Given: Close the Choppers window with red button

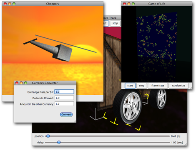Looking at the screenshot, I should point(5,4).
